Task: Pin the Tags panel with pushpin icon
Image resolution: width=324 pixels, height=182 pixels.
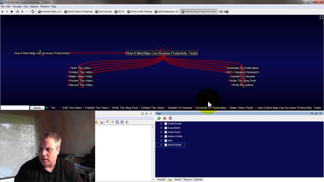Action: click(320, 113)
